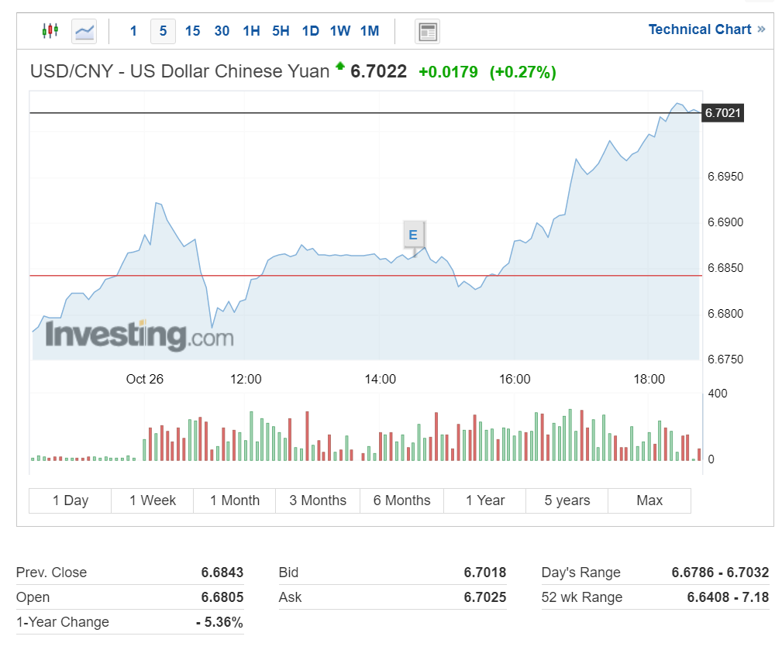Click Prev. Close value 6.6843

coord(222,573)
